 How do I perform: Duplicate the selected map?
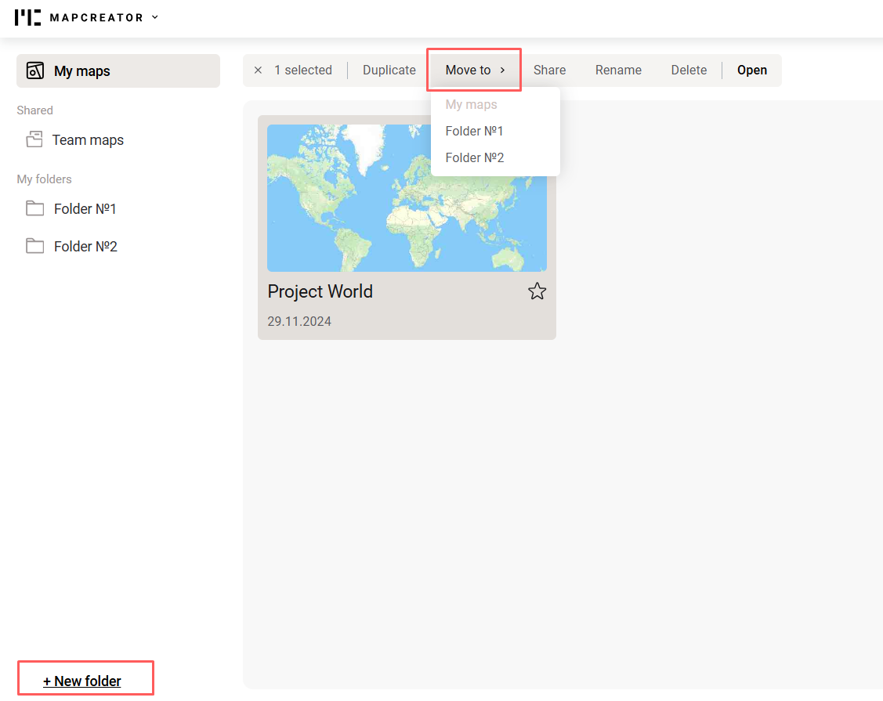point(389,70)
